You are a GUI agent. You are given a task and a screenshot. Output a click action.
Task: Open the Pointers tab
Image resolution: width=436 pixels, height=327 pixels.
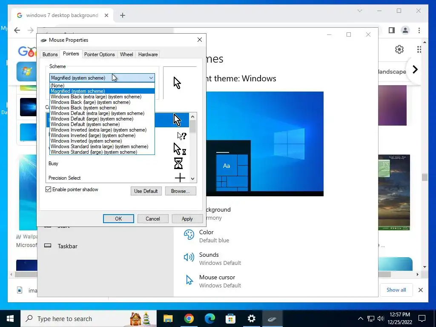tap(71, 54)
